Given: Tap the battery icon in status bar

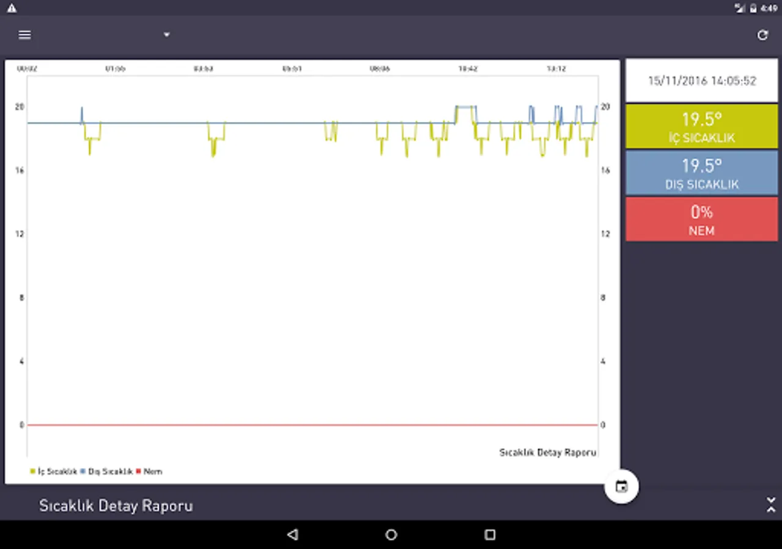Looking at the screenshot, I should (x=753, y=8).
